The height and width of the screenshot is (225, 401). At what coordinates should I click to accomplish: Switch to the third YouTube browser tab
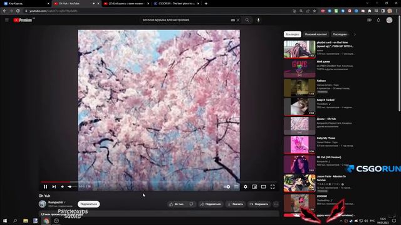pyautogui.click(x=127, y=4)
